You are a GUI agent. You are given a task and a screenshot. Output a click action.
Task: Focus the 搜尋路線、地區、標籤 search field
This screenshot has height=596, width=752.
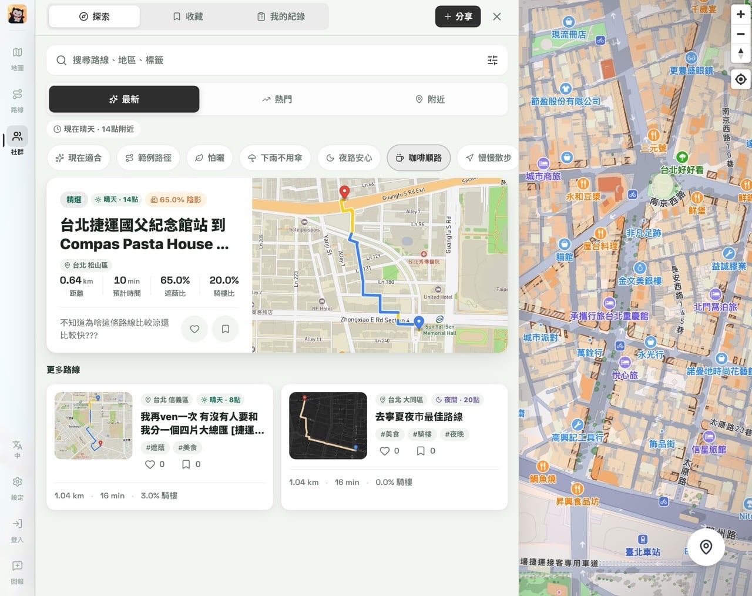277,60
